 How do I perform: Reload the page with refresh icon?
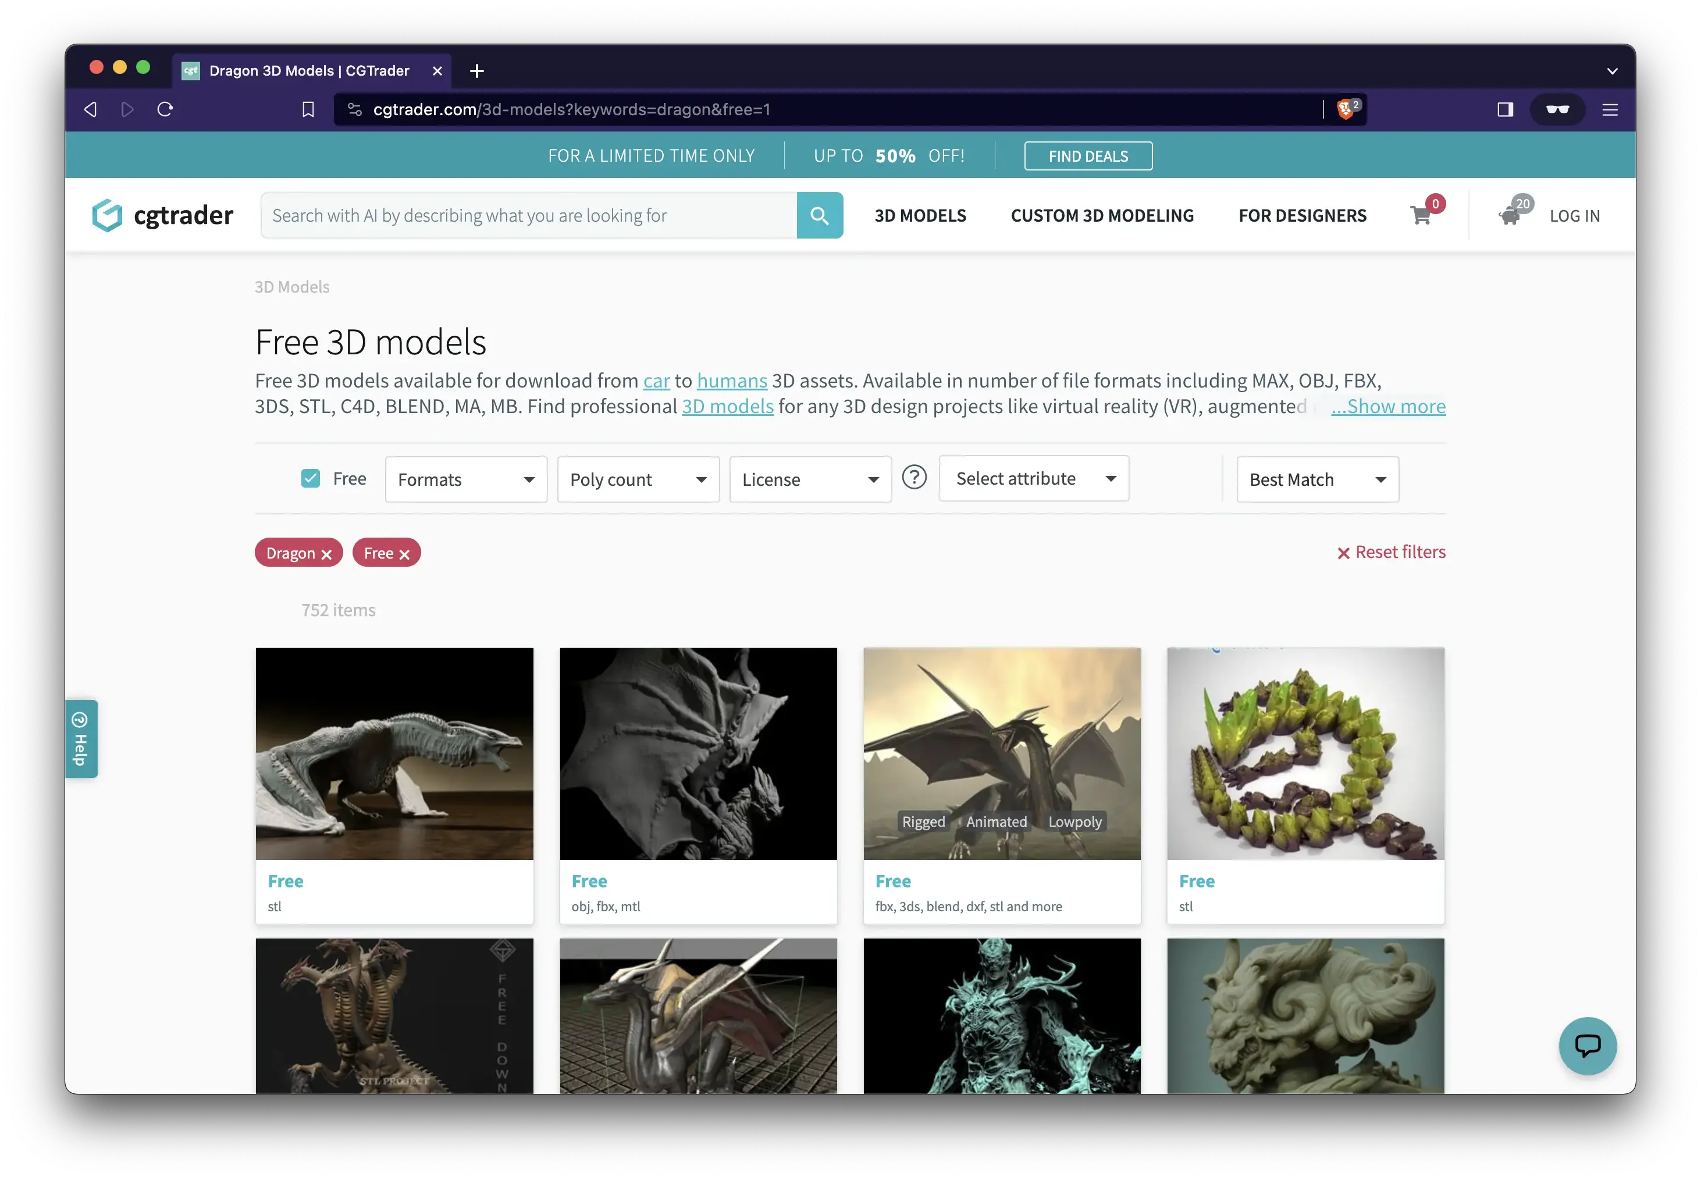point(165,109)
